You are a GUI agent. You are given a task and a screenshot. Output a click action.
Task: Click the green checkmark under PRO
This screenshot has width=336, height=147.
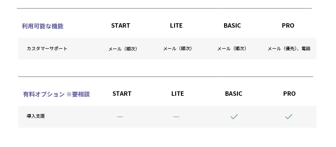pyautogui.click(x=288, y=117)
